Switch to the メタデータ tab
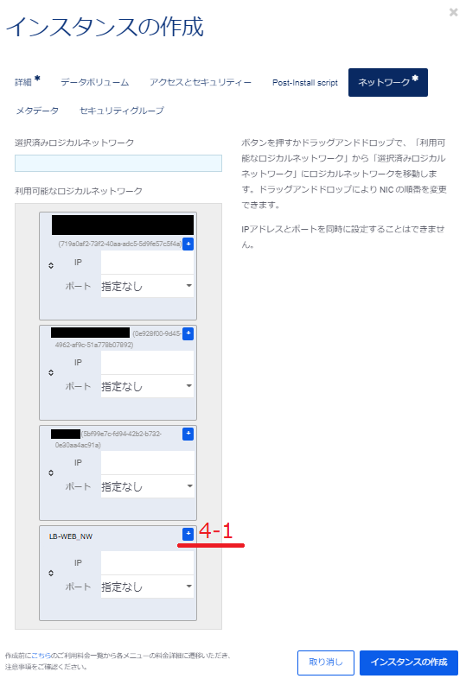 [x=37, y=111]
